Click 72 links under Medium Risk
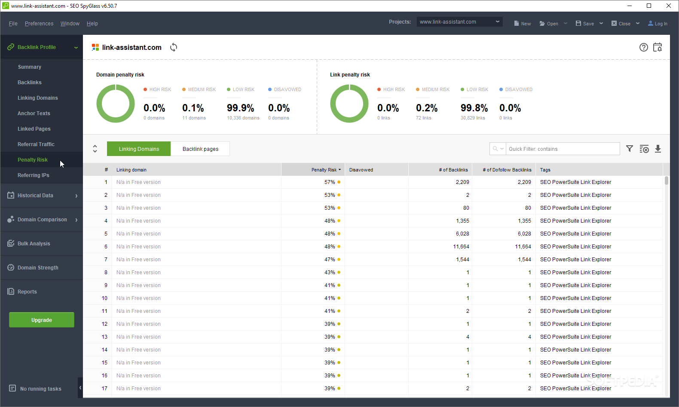The height and width of the screenshot is (407, 679). (x=424, y=118)
